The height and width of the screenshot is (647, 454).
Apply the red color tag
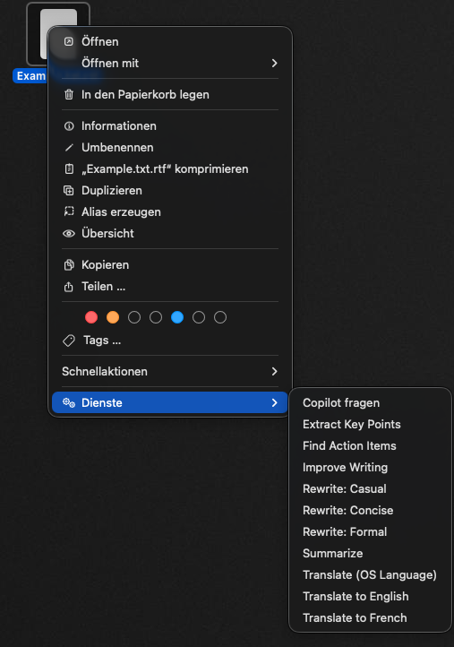click(x=91, y=317)
